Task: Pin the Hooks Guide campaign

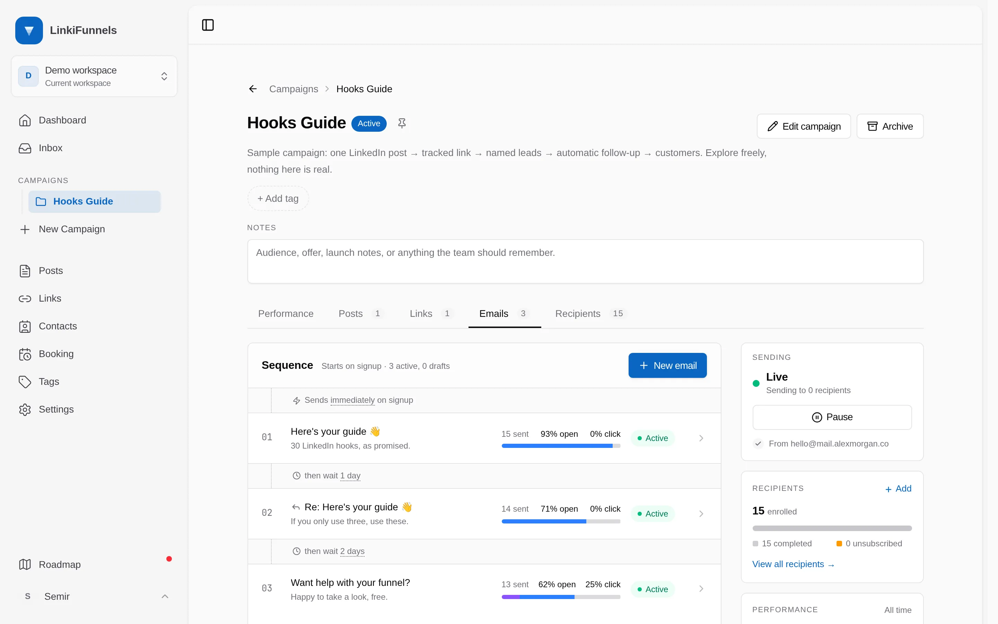Action: click(402, 123)
